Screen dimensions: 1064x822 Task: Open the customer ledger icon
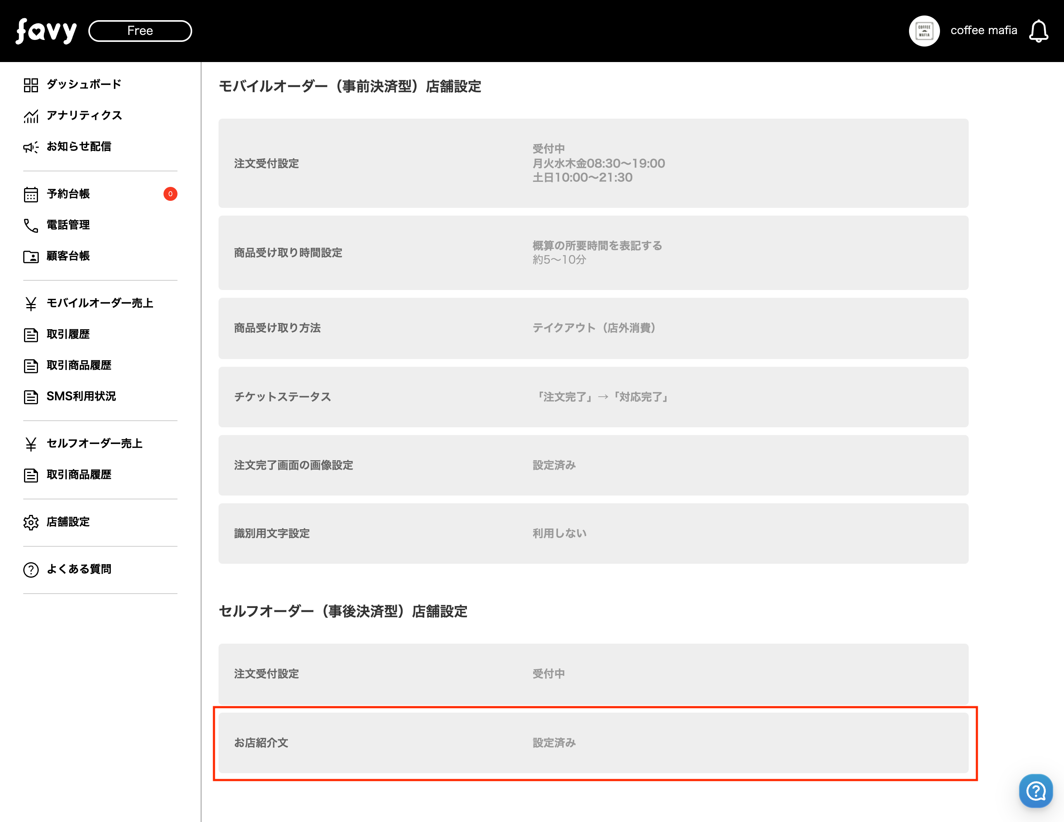pyautogui.click(x=31, y=256)
